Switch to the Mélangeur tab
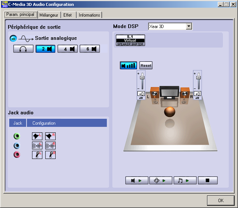 coord(49,15)
